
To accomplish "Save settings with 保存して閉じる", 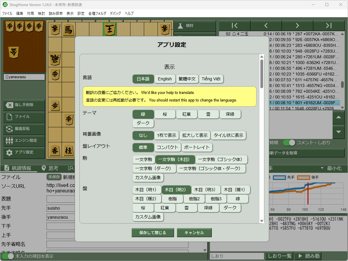I will click(x=153, y=233).
